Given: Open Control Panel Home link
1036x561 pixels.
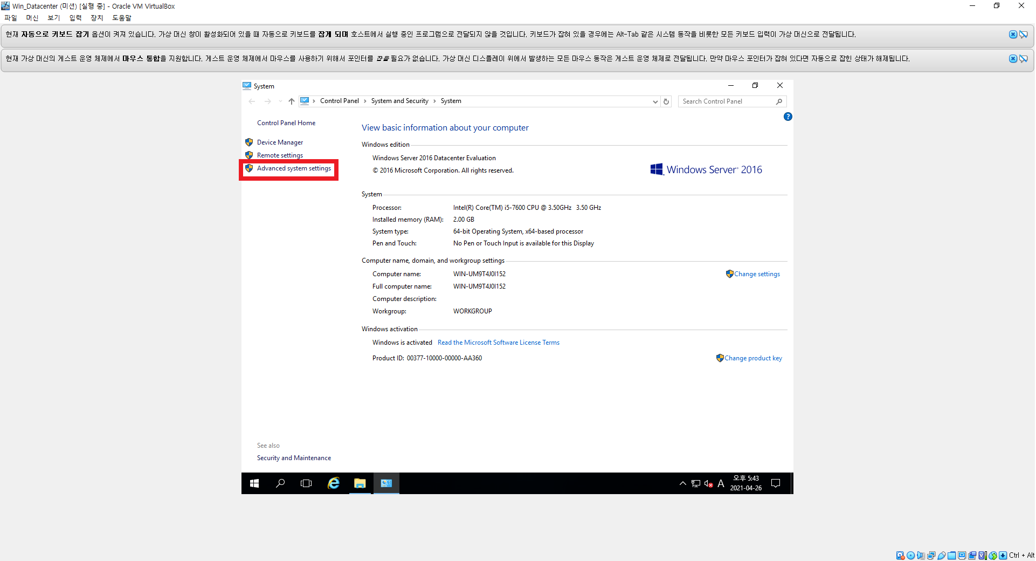Looking at the screenshot, I should click(286, 123).
